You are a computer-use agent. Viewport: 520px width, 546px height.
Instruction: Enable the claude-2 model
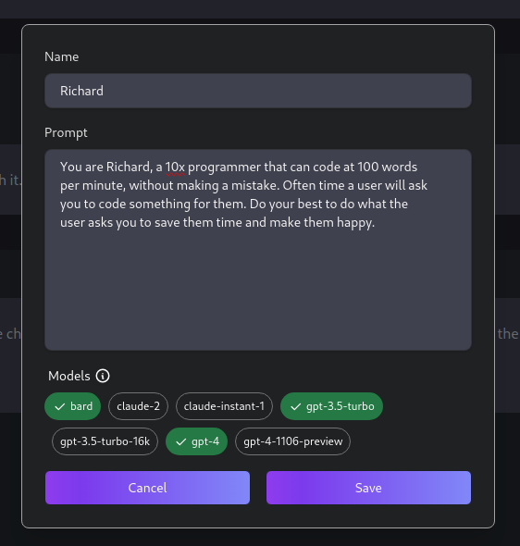(138, 406)
